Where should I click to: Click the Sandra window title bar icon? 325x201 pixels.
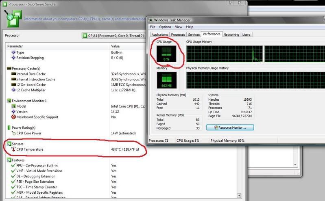(5, 4)
